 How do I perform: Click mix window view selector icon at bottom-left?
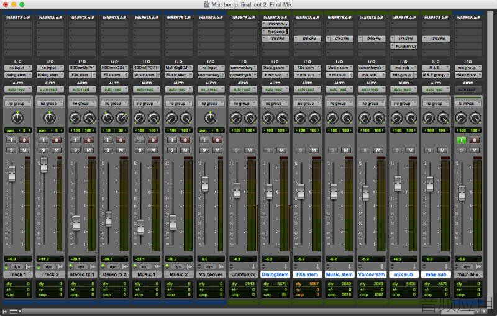(x=14, y=312)
